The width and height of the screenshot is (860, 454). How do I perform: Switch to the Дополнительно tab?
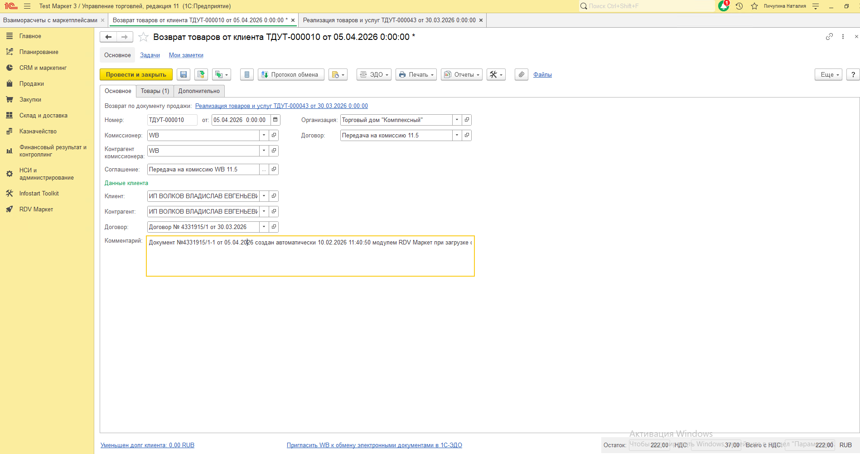[x=199, y=91]
